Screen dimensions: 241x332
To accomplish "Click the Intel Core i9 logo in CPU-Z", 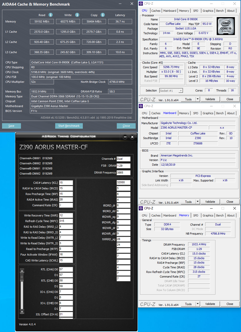I will [x=226, y=26].
